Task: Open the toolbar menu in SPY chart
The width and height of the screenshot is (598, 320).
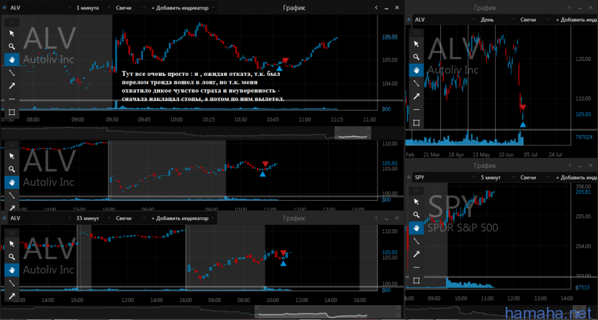Action: 417,191
